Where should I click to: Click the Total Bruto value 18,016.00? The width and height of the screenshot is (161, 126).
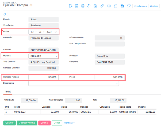click(29, 100)
